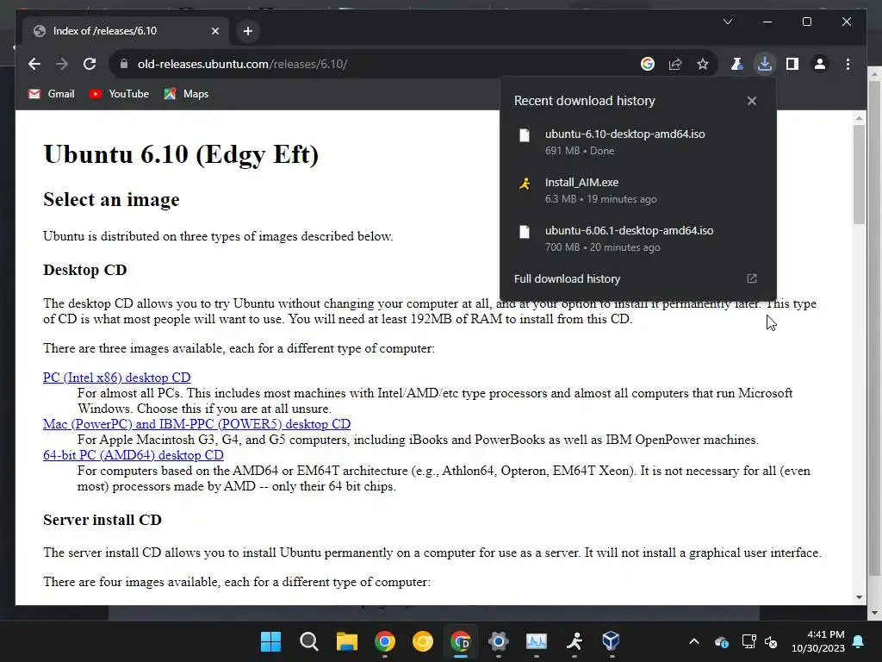Bookmark this tab with the star icon
The width and height of the screenshot is (882, 662).
(x=703, y=64)
